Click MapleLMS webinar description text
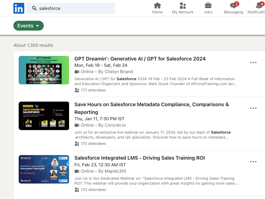 [x=157, y=181]
